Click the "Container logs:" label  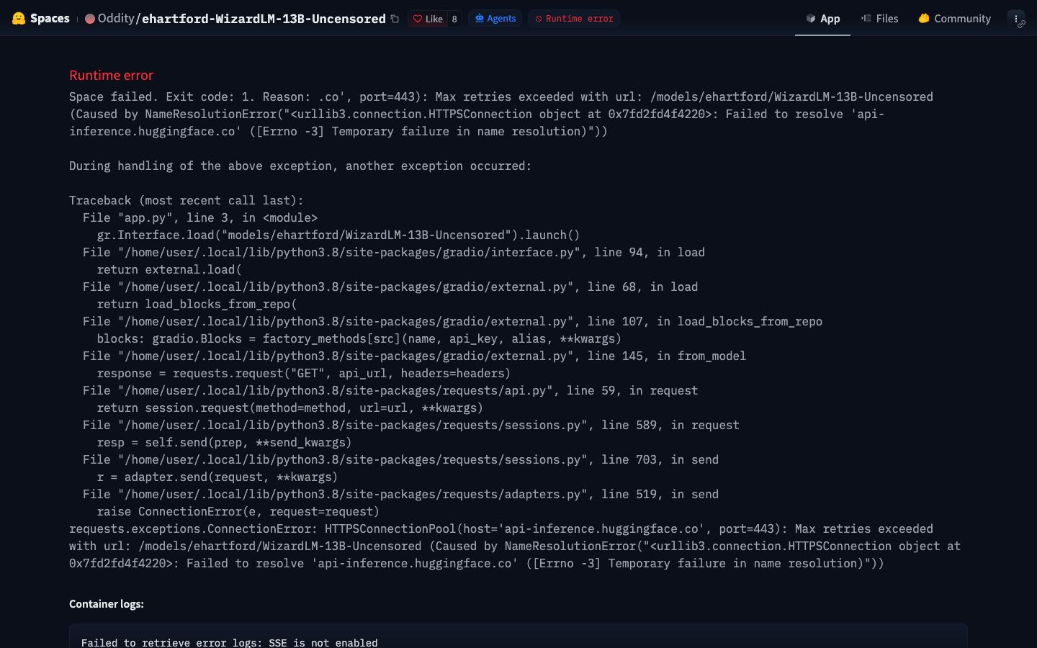(107, 604)
